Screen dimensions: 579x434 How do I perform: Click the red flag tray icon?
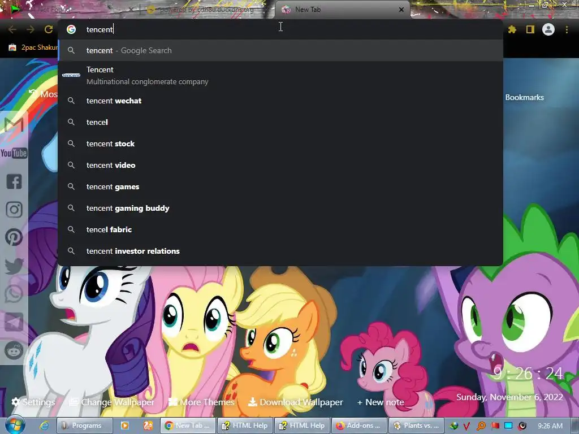[495, 426]
